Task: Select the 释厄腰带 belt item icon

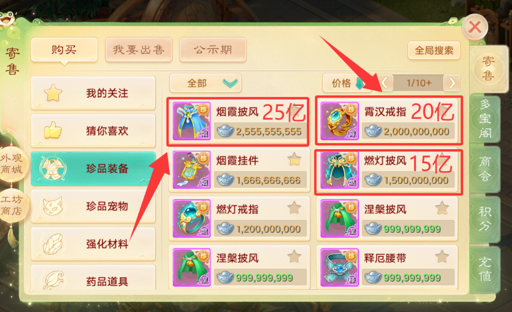Action: coord(340,267)
